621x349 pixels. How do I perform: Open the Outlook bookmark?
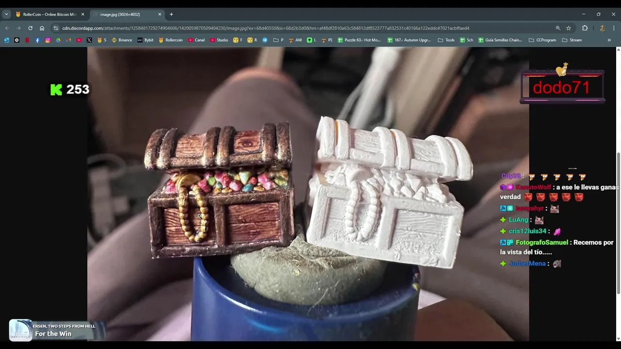point(6,40)
